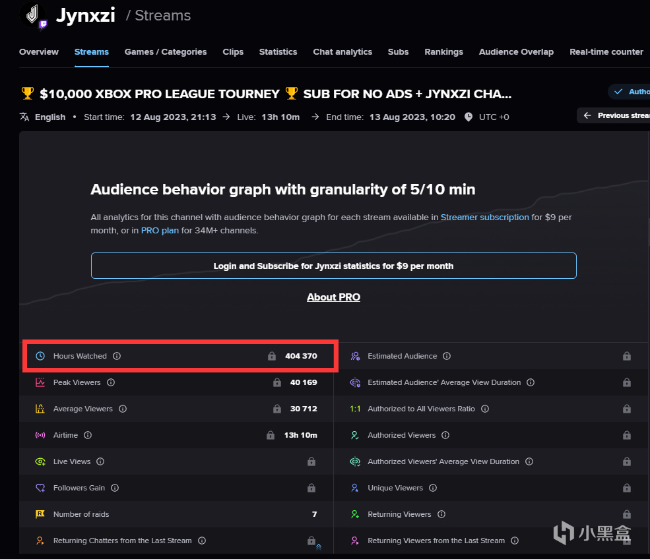Click the Number of raids icon
Image resolution: width=650 pixels, height=559 pixels.
pyautogui.click(x=40, y=514)
